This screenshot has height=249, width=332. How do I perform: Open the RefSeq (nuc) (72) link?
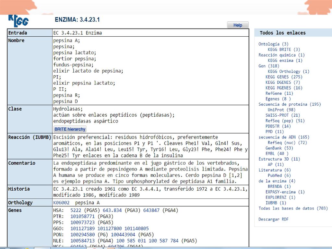287,143
